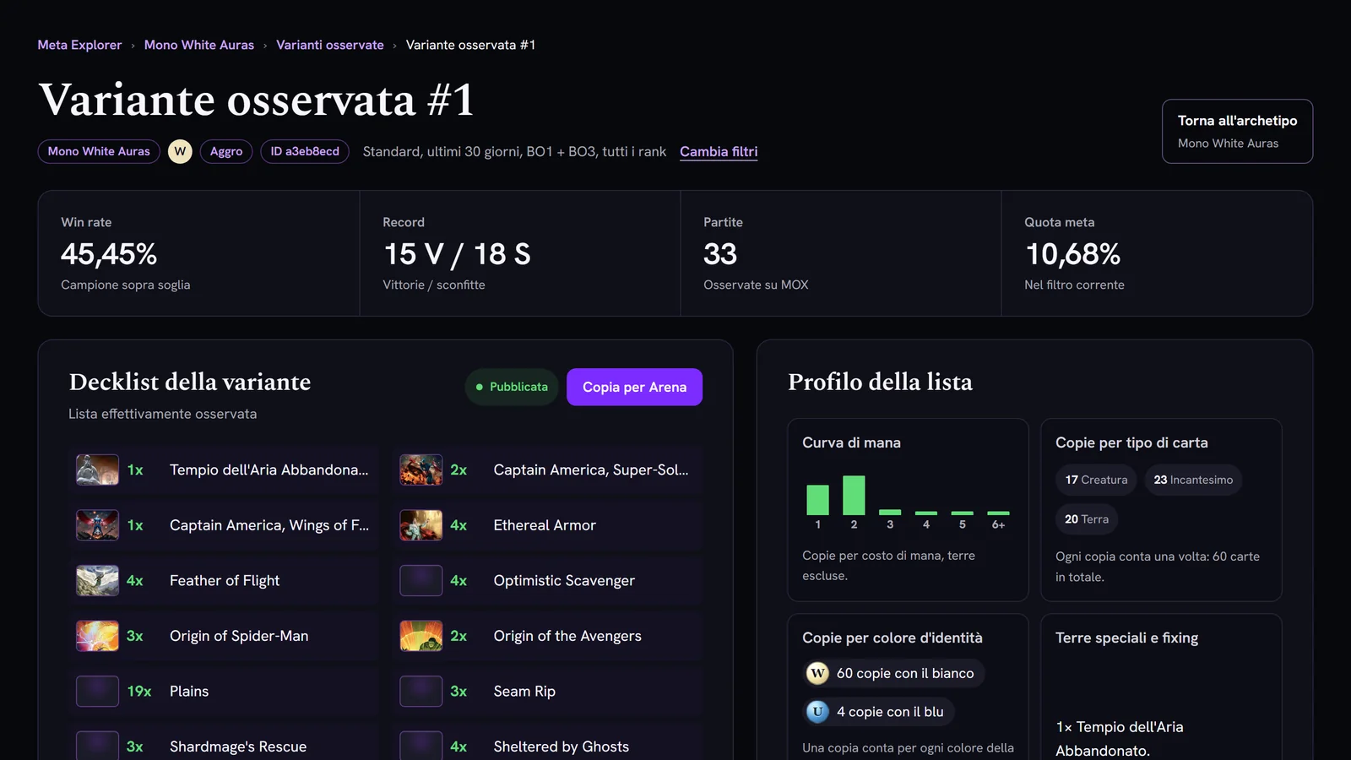Click the 15 V / 18 S record value

click(457, 254)
